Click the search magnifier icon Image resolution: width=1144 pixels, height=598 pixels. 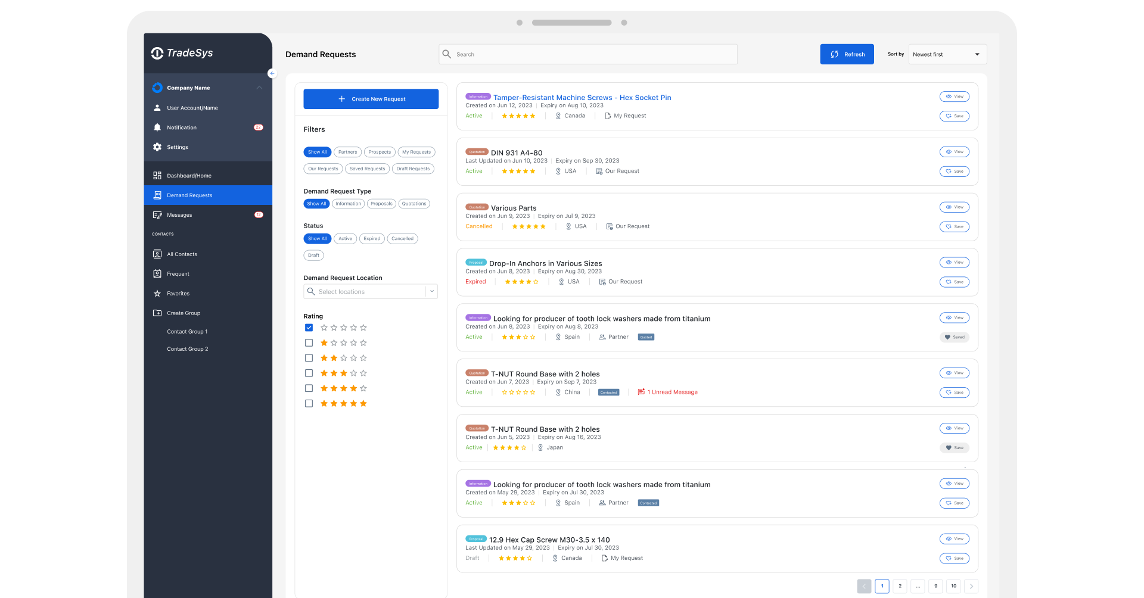click(447, 54)
